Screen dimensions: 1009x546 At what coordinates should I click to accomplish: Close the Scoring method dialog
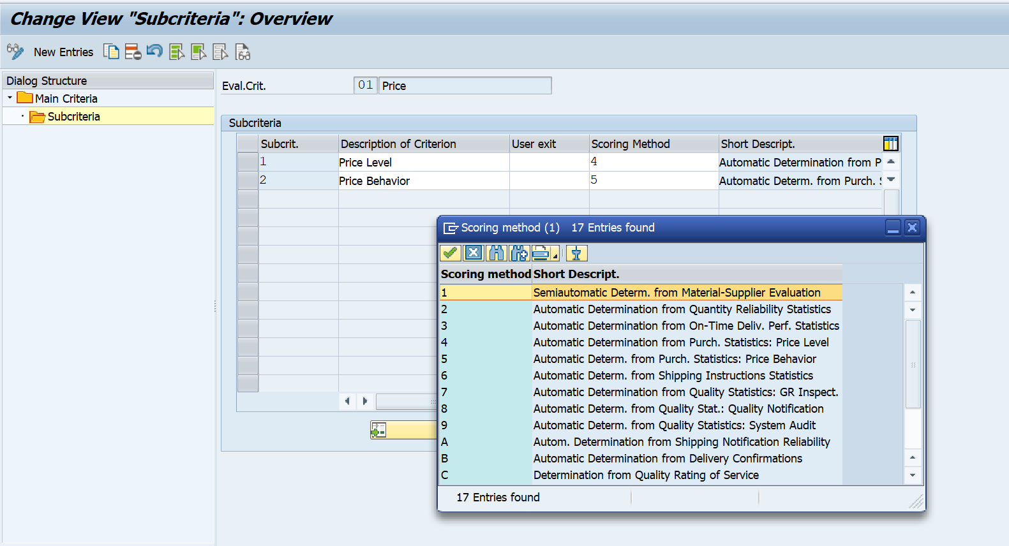(913, 227)
